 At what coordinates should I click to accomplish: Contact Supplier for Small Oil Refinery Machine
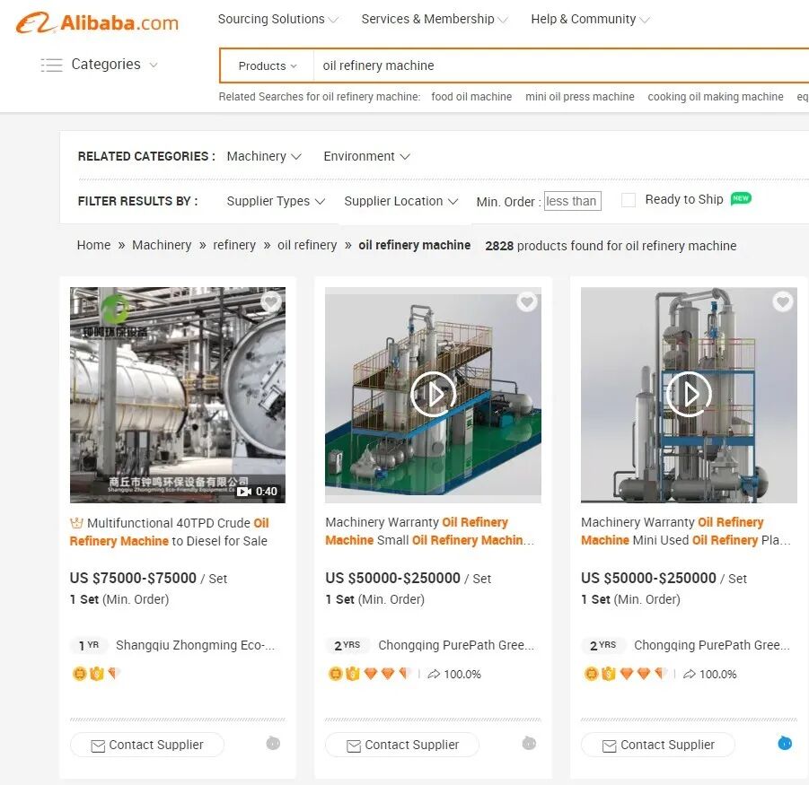coord(402,745)
